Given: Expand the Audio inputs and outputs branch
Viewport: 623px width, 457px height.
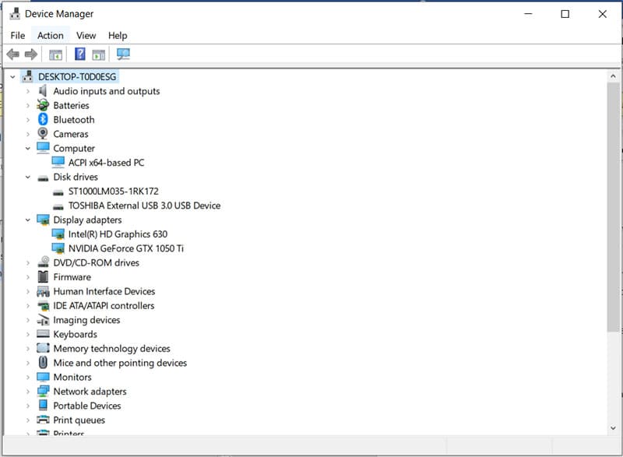Looking at the screenshot, I should [x=29, y=91].
